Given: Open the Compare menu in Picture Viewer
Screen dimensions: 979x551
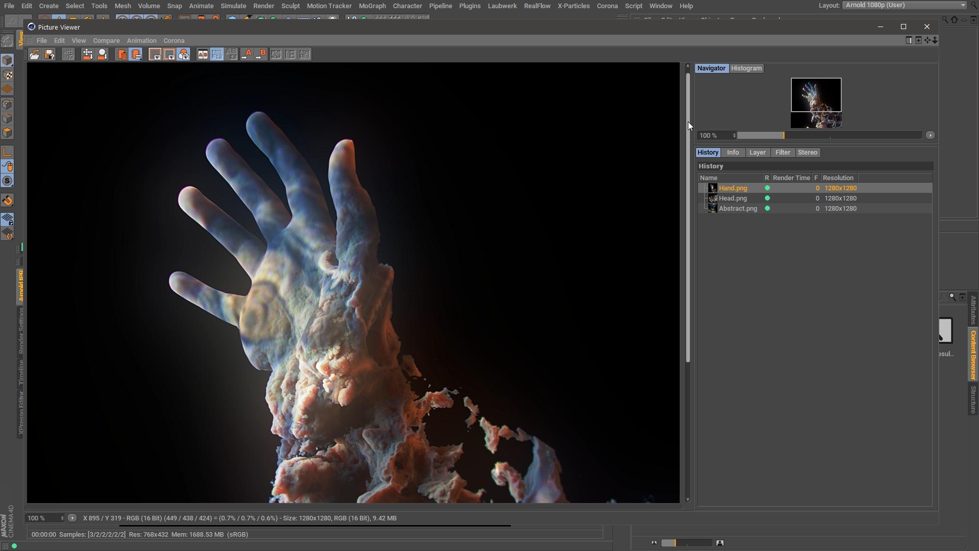Looking at the screenshot, I should coord(106,41).
